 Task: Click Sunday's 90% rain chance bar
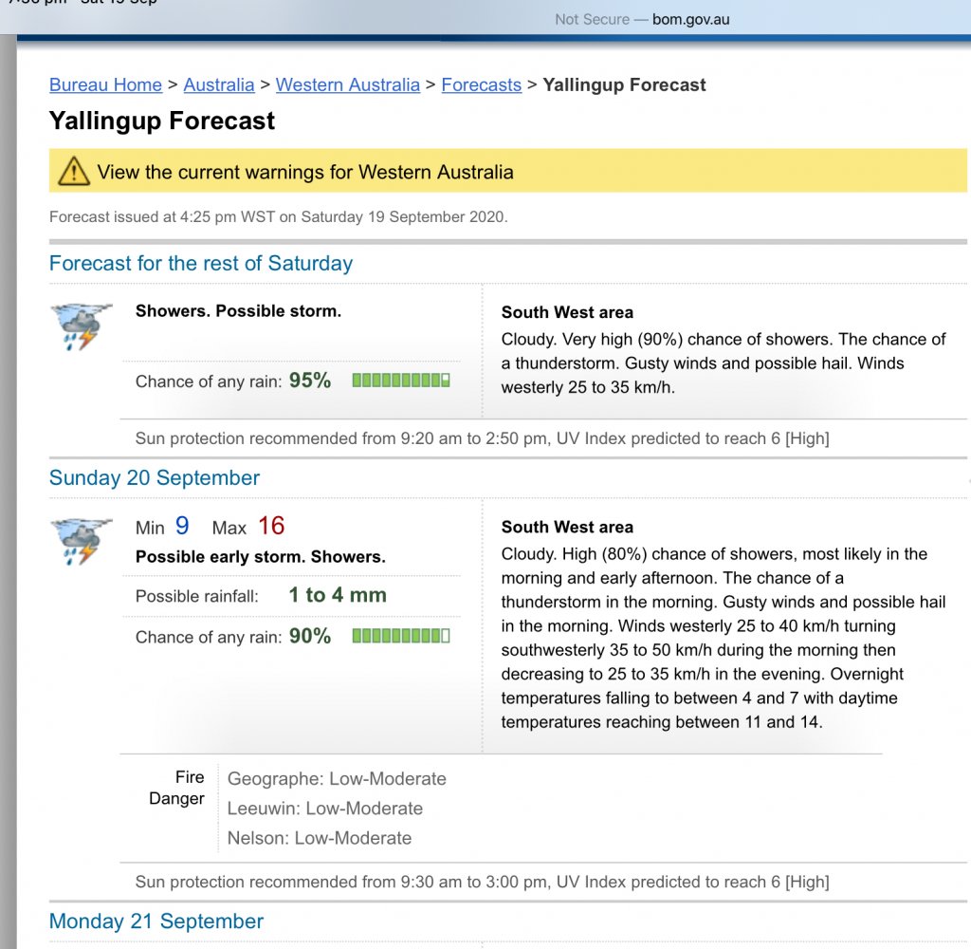401,636
